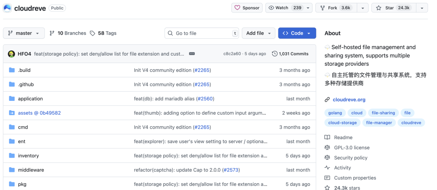Open commit hash c8c2a60
437x190 pixels.
[232, 54]
